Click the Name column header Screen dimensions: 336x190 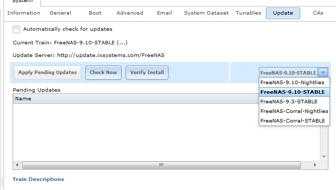pos(136,99)
